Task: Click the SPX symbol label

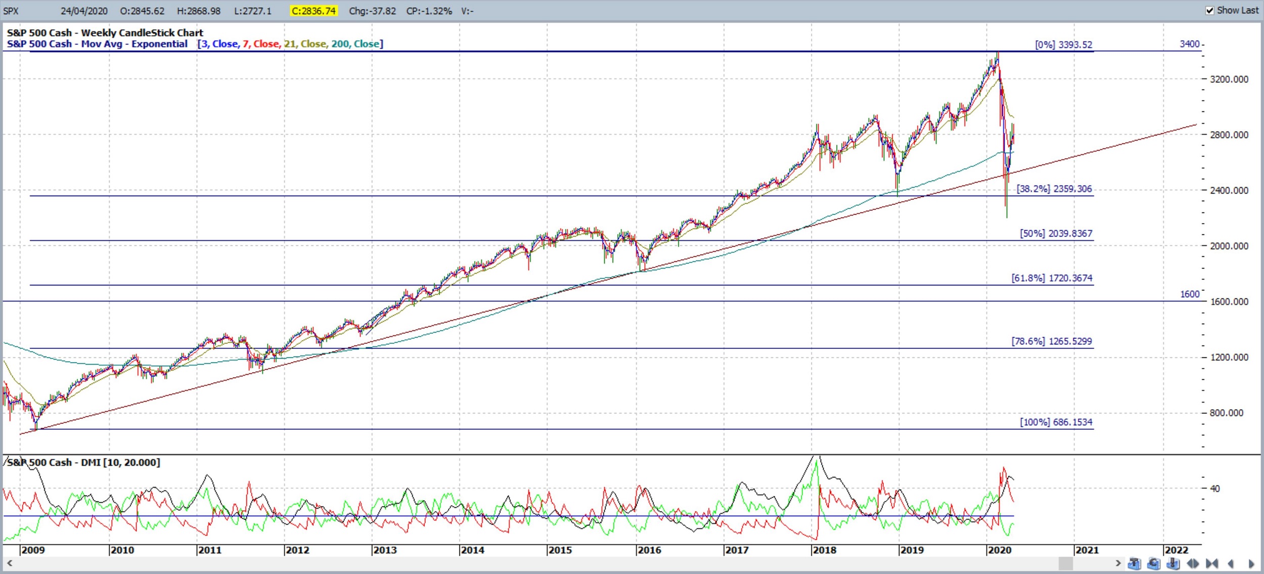Action: point(11,11)
